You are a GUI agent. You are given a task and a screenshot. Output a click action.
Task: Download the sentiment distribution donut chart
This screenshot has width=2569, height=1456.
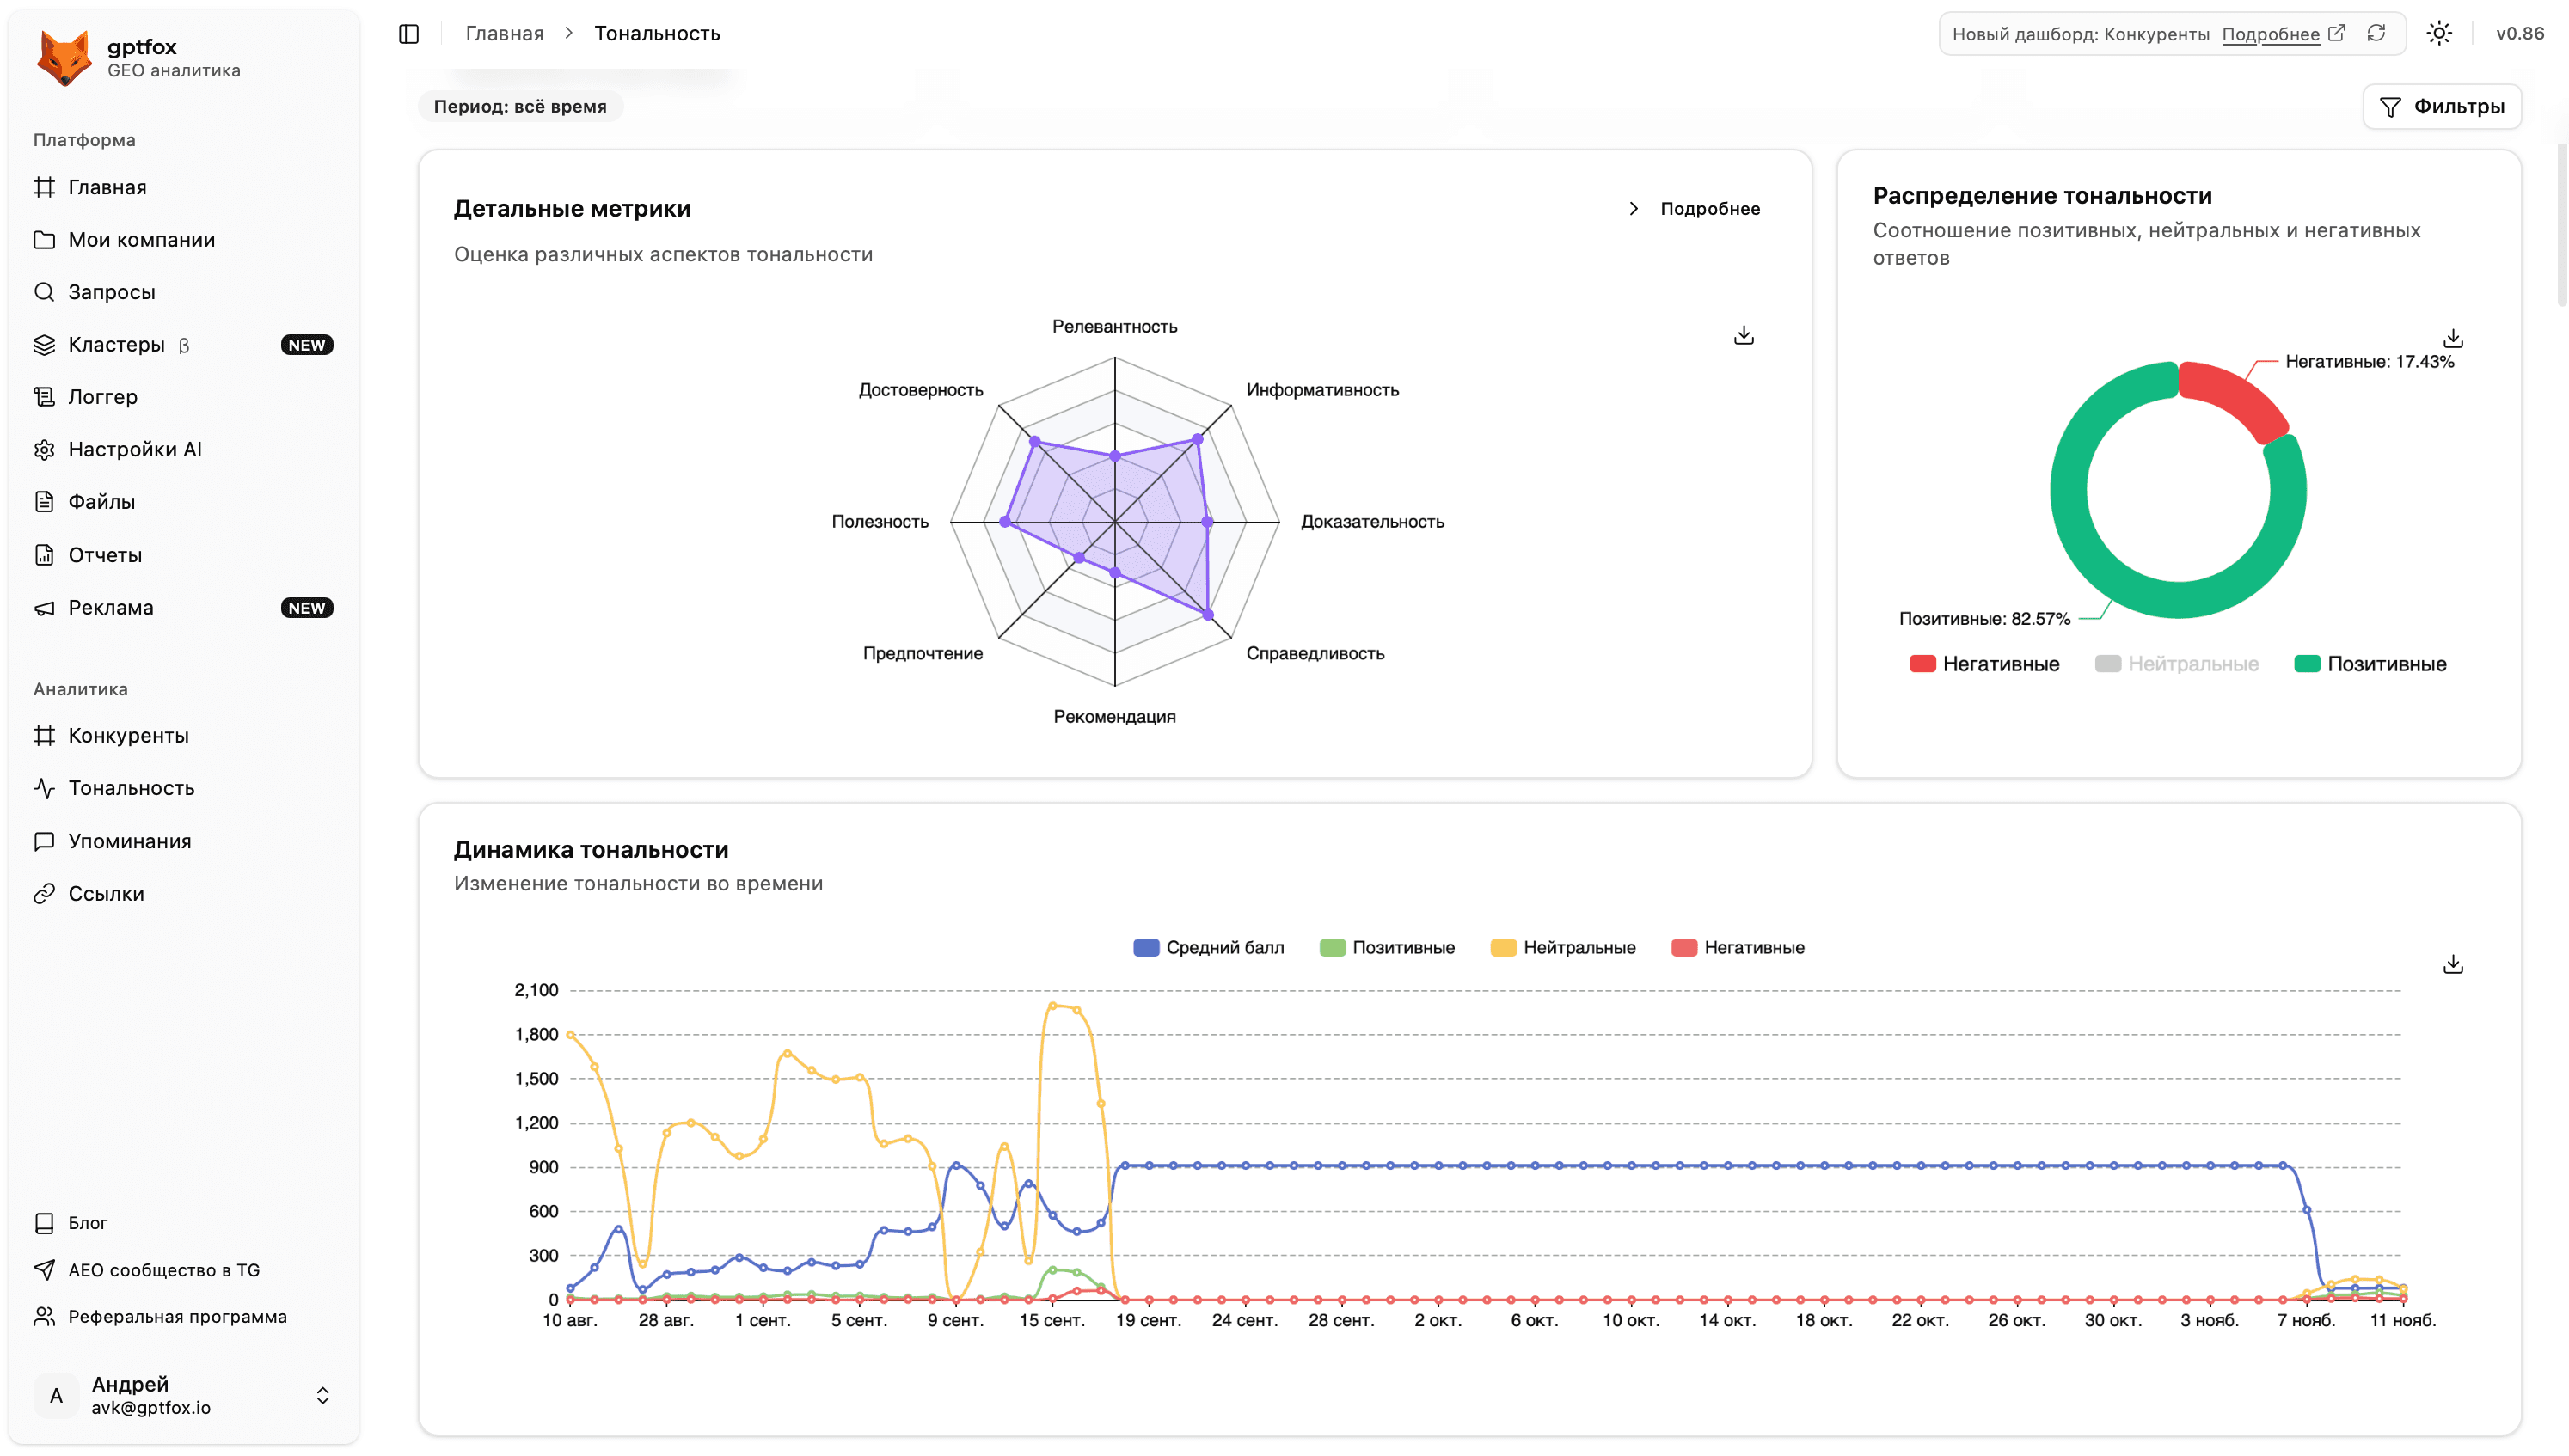[2453, 338]
